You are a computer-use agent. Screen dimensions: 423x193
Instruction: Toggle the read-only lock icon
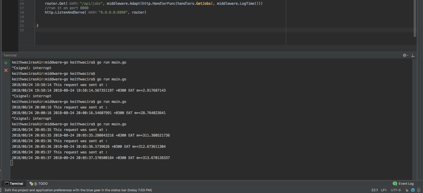click(x=407, y=190)
